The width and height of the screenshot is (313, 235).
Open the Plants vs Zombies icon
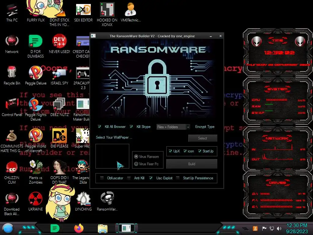pos(35,172)
